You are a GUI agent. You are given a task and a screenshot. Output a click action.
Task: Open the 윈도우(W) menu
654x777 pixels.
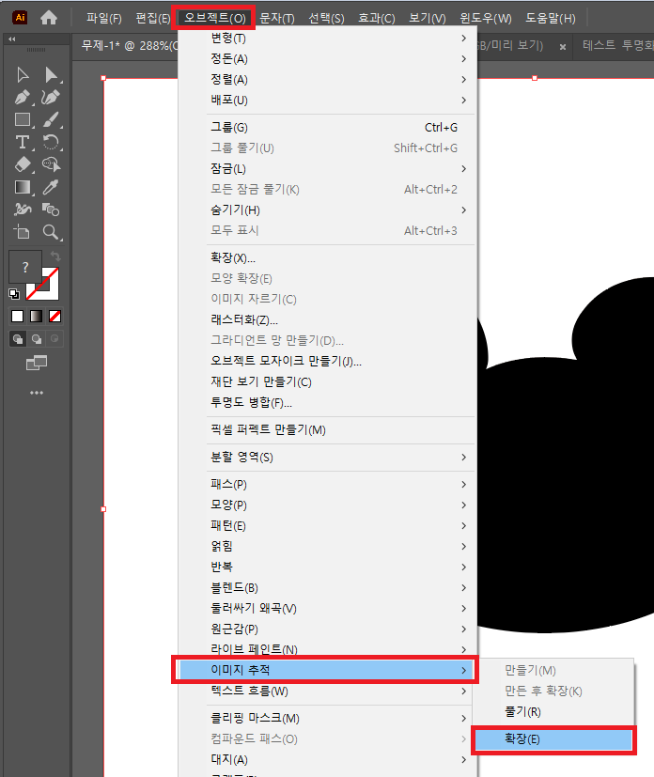(485, 19)
